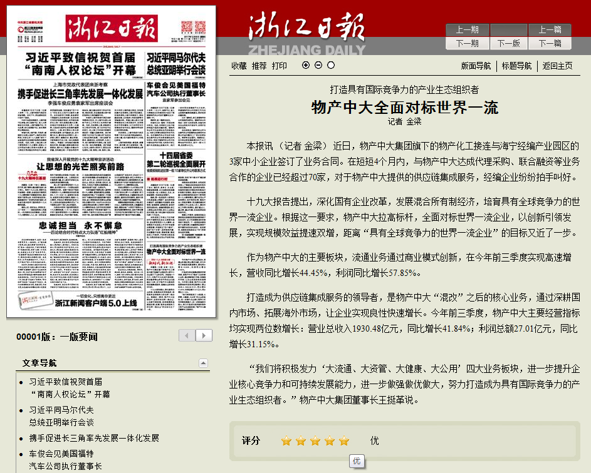Viewport: 591px width, 473px height.
Task: Open article 习近平同马尔代夫 in navigation list
Action: (x=62, y=416)
